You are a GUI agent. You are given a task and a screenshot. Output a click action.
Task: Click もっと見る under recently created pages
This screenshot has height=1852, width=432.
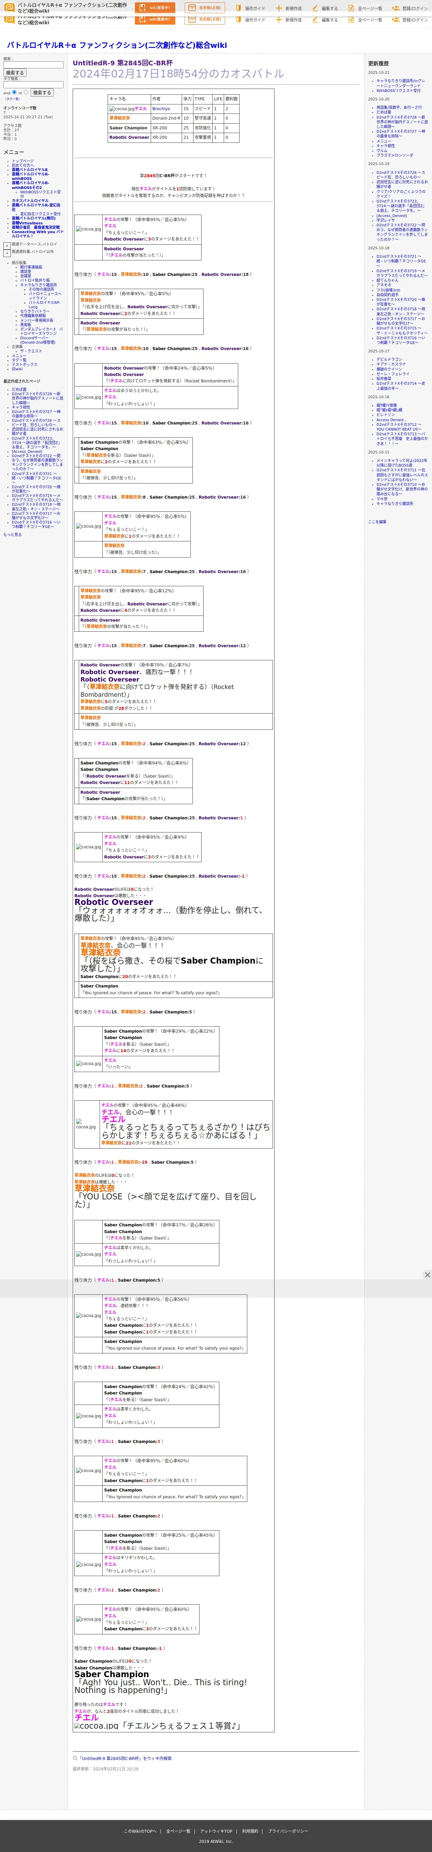[x=12, y=534]
